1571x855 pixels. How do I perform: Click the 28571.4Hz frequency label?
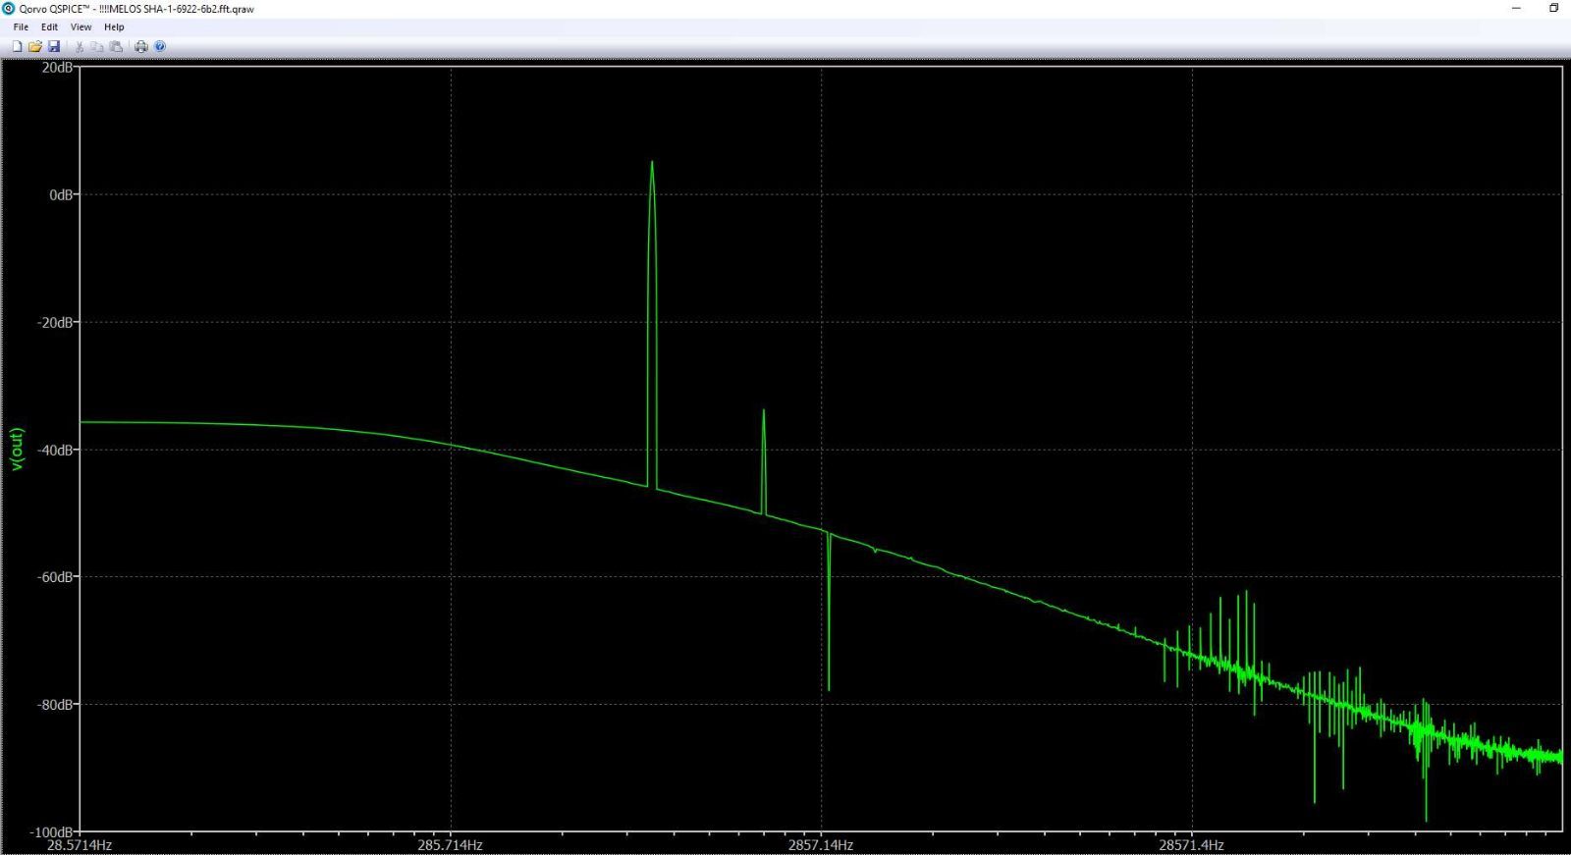point(1192,845)
